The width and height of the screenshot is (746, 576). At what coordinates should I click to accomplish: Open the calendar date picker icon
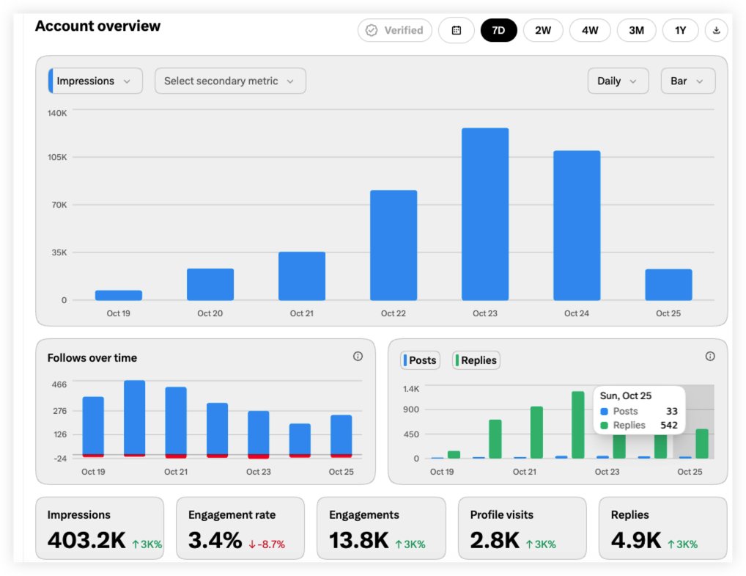457,31
